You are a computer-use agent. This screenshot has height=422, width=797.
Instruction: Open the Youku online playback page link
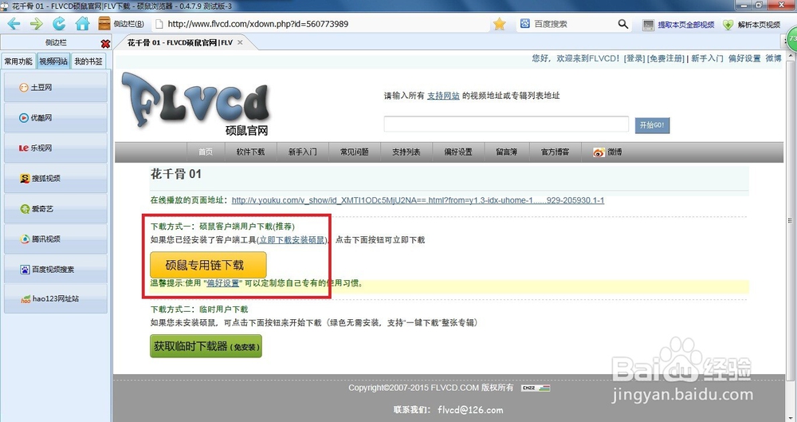[418, 200]
